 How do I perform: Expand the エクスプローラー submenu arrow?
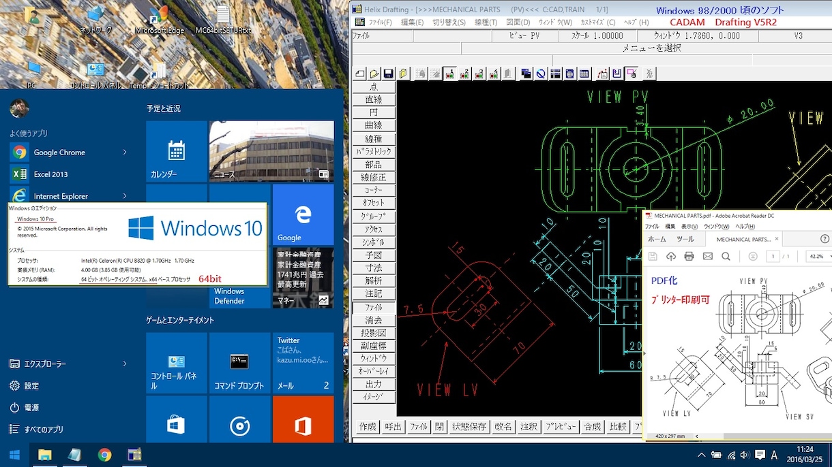[x=125, y=364]
